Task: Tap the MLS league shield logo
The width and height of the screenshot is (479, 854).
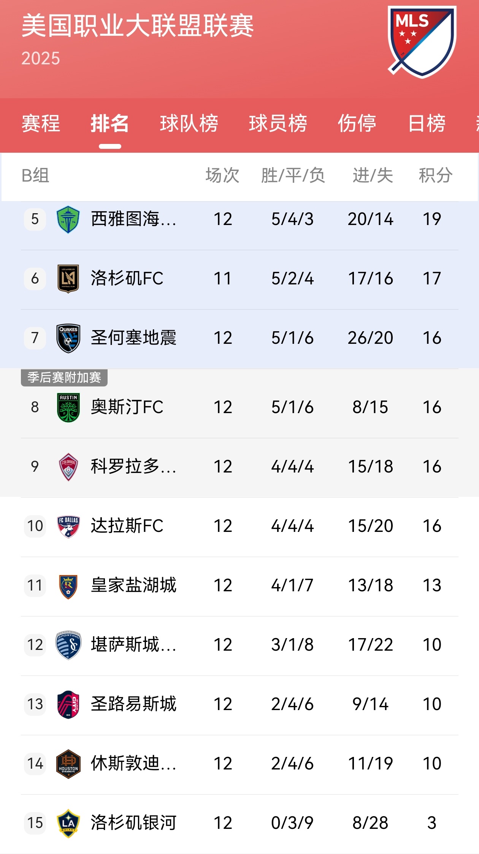Action: coord(422,42)
